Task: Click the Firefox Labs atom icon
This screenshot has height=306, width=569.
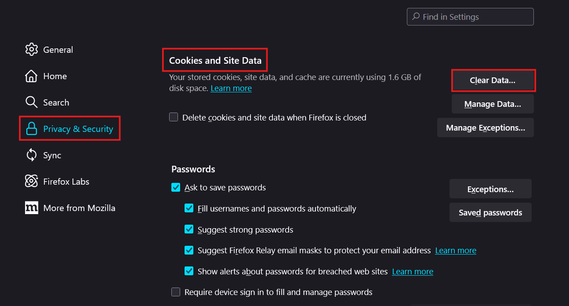Action: [31, 182]
